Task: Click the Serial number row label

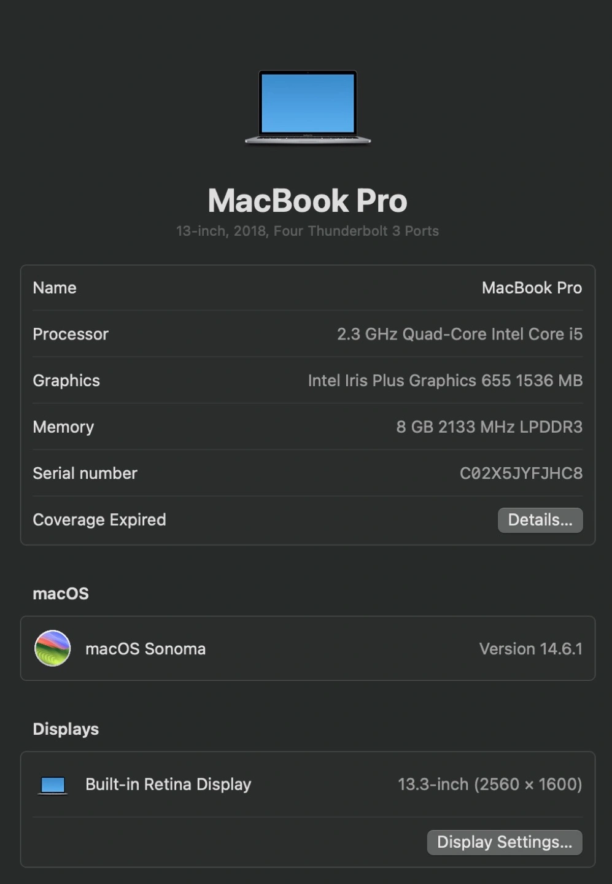Action: click(85, 473)
